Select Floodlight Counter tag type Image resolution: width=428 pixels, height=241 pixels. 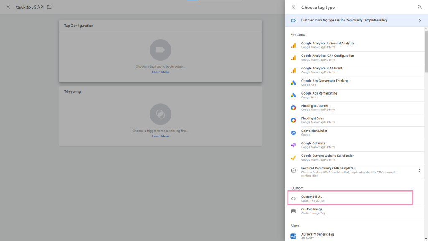pyautogui.click(x=357, y=108)
